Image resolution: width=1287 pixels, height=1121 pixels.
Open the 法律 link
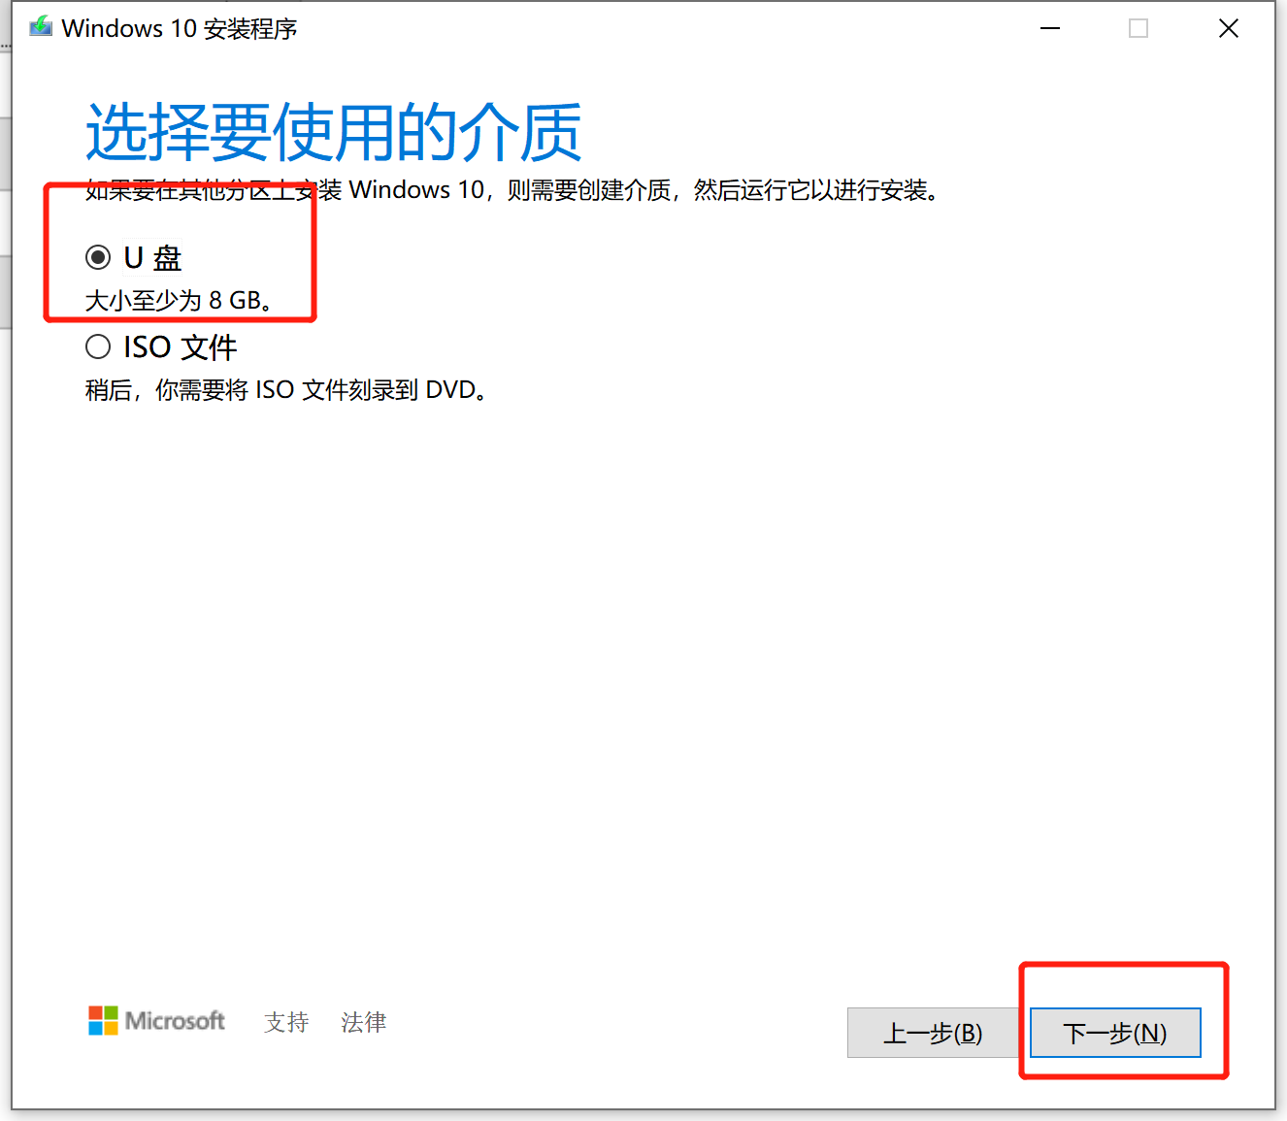(x=364, y=1022)
